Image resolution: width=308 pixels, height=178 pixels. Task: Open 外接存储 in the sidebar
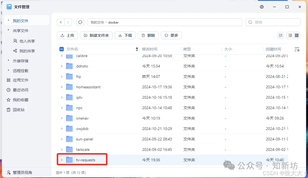(21, 61)
